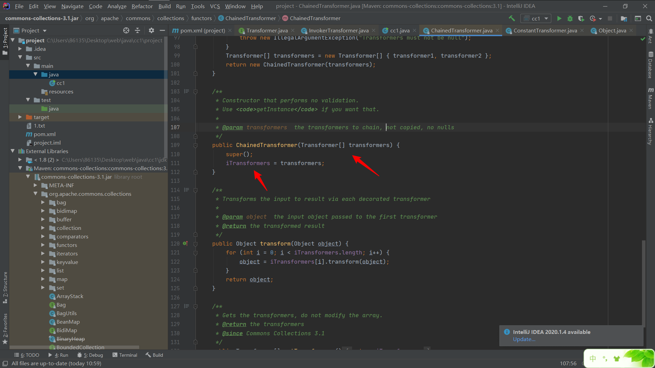Click the Chinese input method indicator
The height and width of the screenshot is (368, 655).
coord(593,358)
